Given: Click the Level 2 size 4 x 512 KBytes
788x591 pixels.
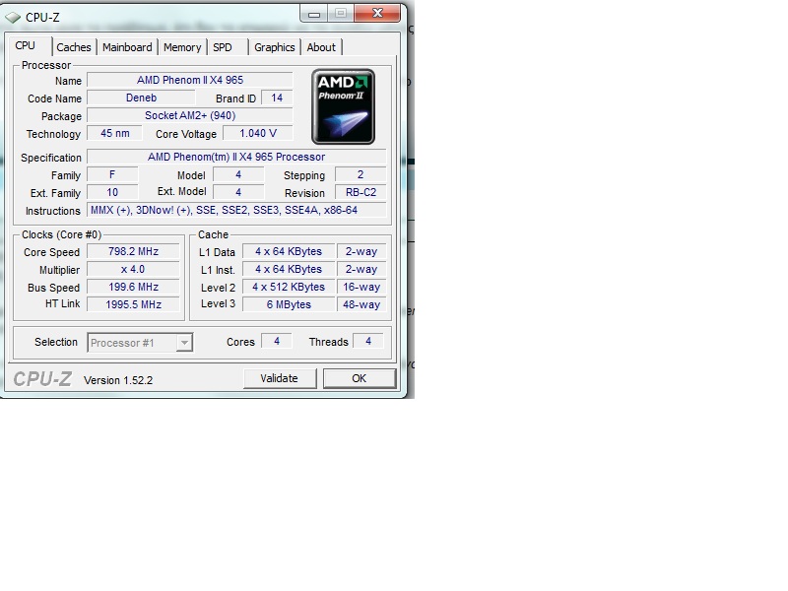Looking at the screenshot, I should 289,287.
